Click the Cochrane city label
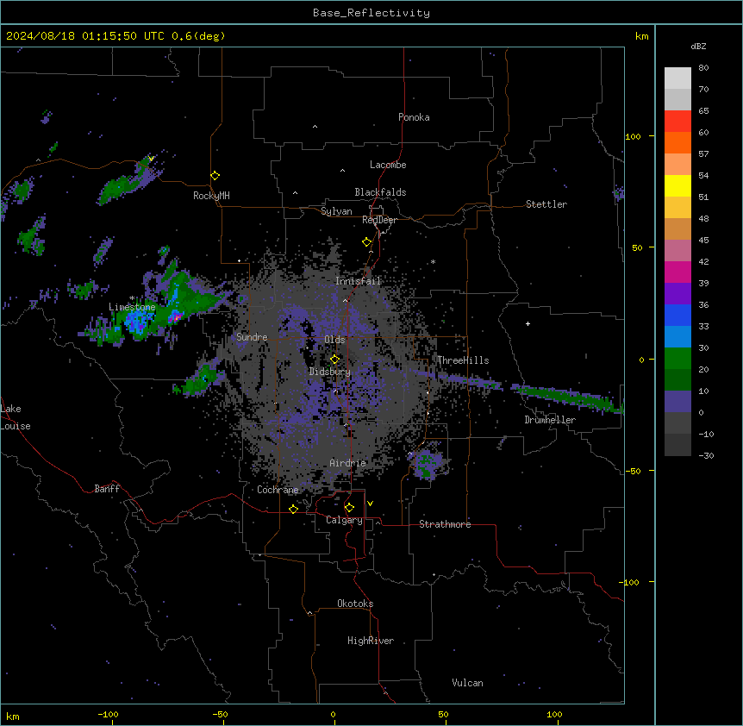The height and width of the screenshot is (726, 743). point(278,490)
